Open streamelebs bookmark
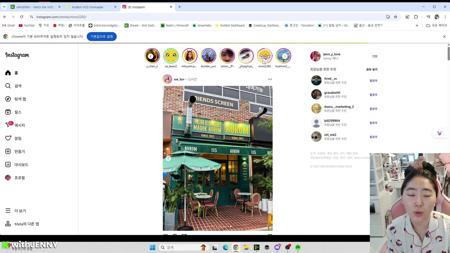 (x=201, y=25)
